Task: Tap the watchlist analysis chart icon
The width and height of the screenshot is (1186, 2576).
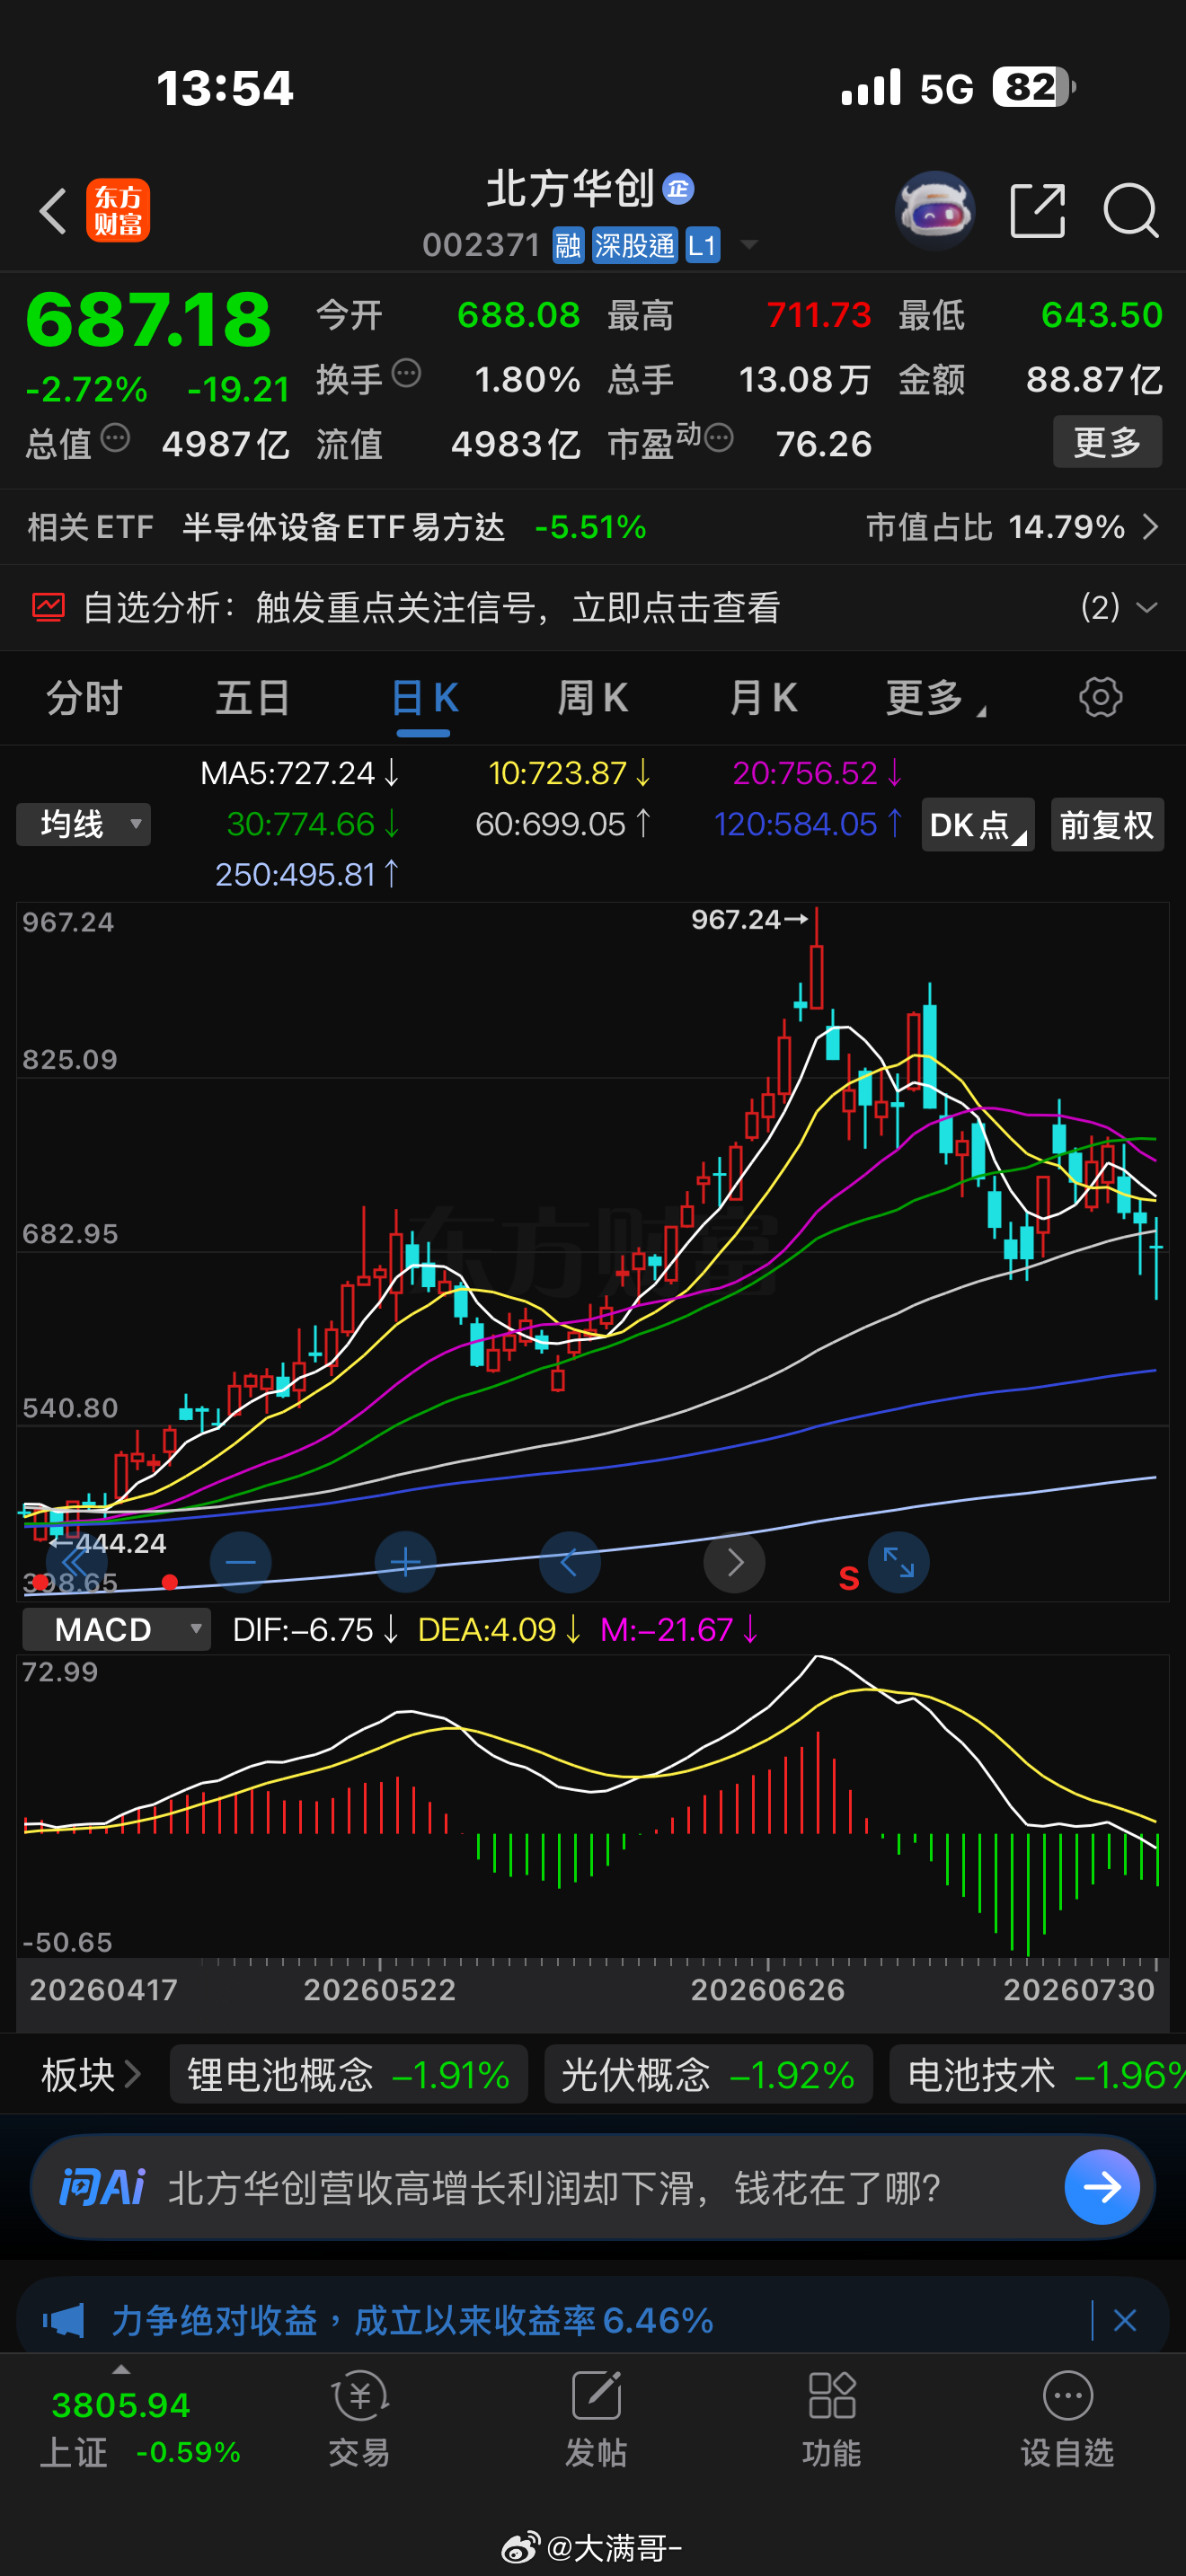Action: [x=48, y=607]
